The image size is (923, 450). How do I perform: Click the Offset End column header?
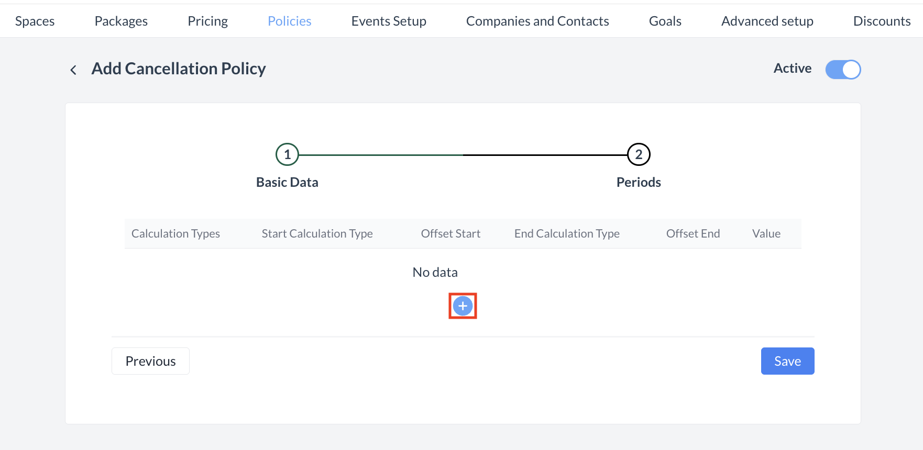693,233
